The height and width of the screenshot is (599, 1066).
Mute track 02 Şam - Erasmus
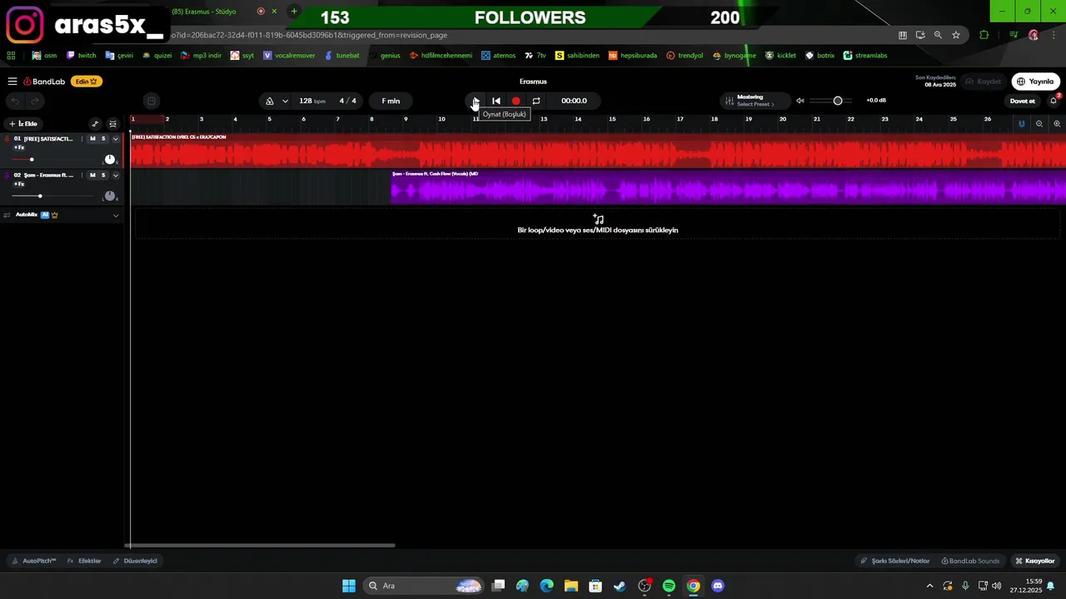(x=92, y=176)
